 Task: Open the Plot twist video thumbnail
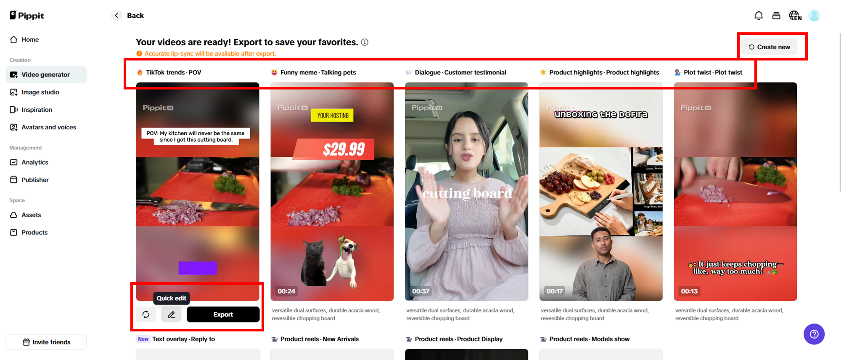(735, 192)
